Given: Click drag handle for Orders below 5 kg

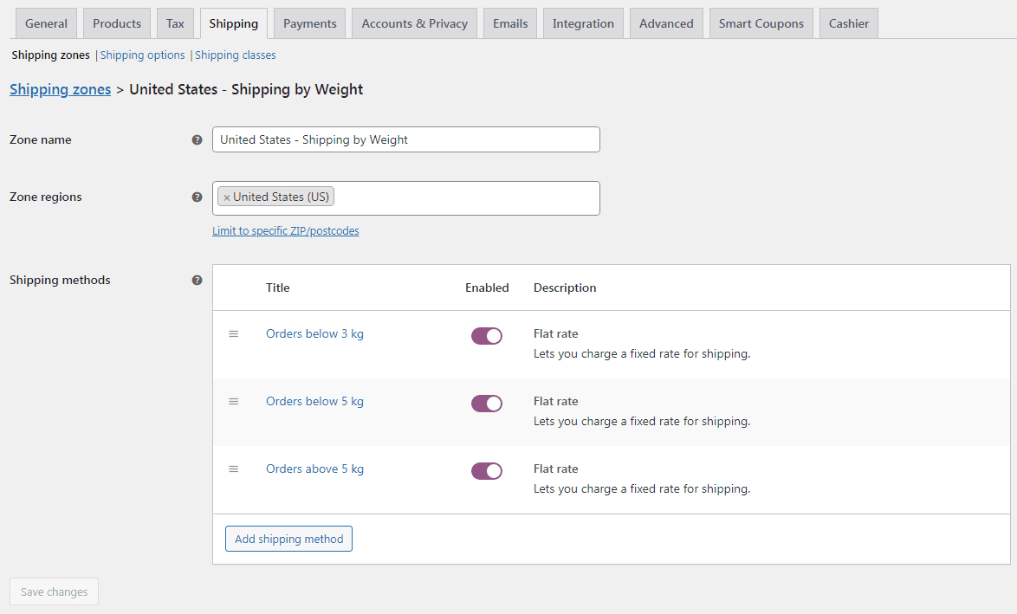Looking at the screenshot, I should tap(234, 401).
